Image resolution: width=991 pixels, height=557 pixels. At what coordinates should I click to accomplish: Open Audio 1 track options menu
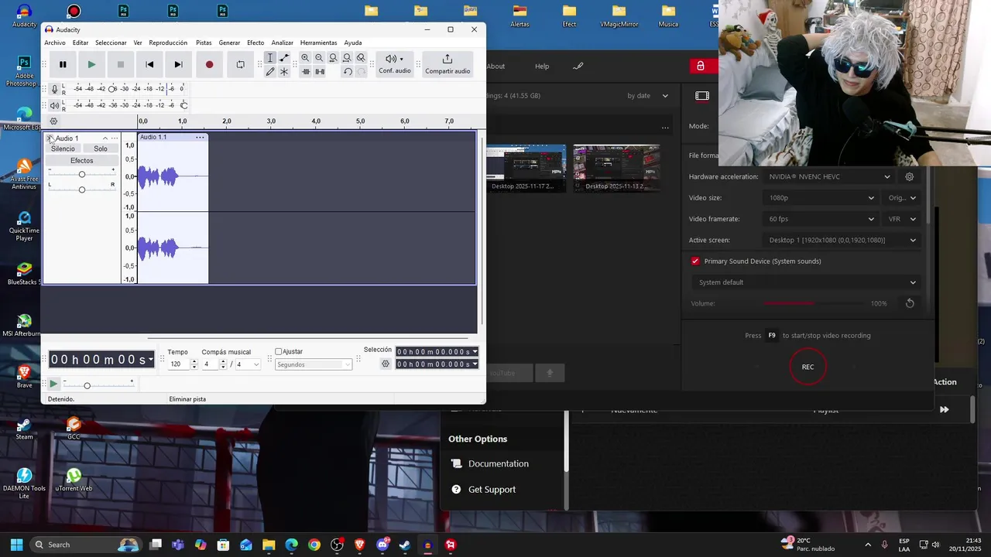(115, 138)
